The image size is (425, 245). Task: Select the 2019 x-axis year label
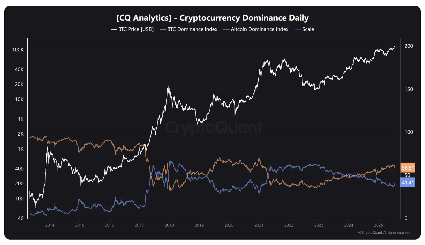[x=199, y=225]
